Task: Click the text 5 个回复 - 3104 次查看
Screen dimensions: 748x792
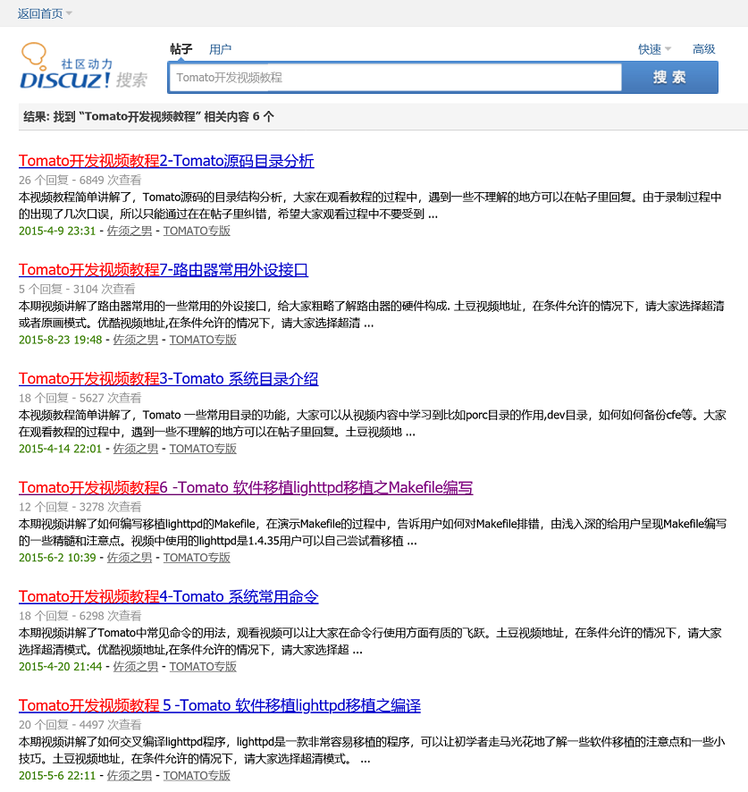Action: coord(77,290)
